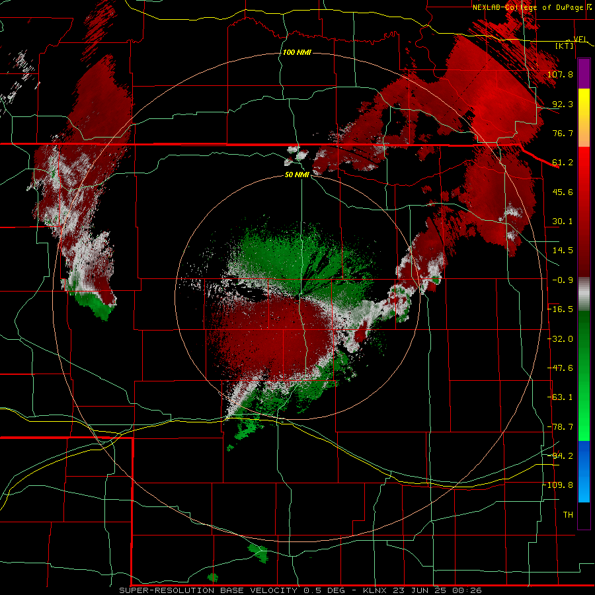Click the VEL product label

[580, 39]
